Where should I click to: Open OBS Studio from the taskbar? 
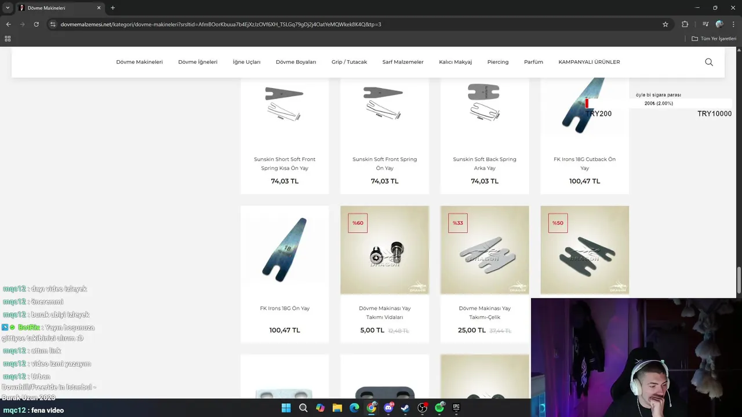423,408
